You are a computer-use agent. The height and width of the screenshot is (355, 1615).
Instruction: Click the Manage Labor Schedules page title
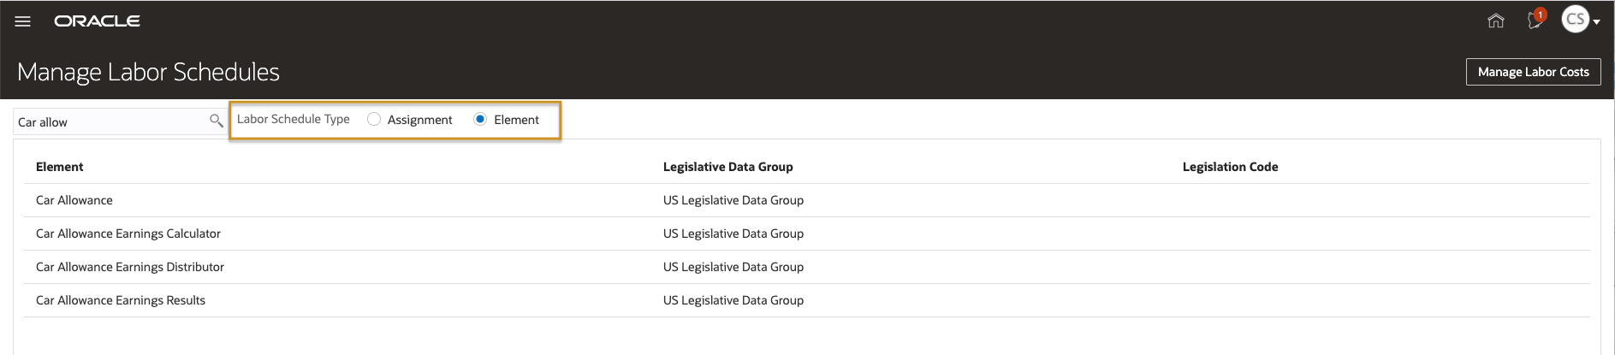148,72
